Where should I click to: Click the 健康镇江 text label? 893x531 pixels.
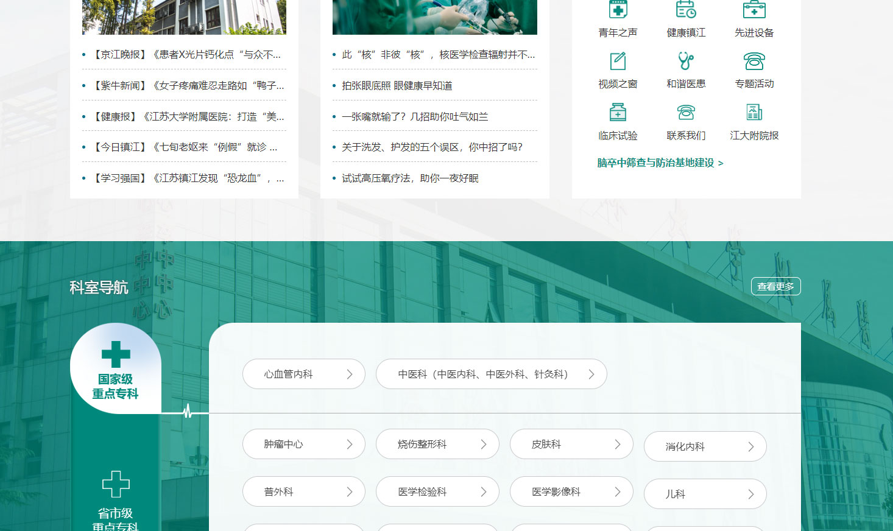click(686, 32)
